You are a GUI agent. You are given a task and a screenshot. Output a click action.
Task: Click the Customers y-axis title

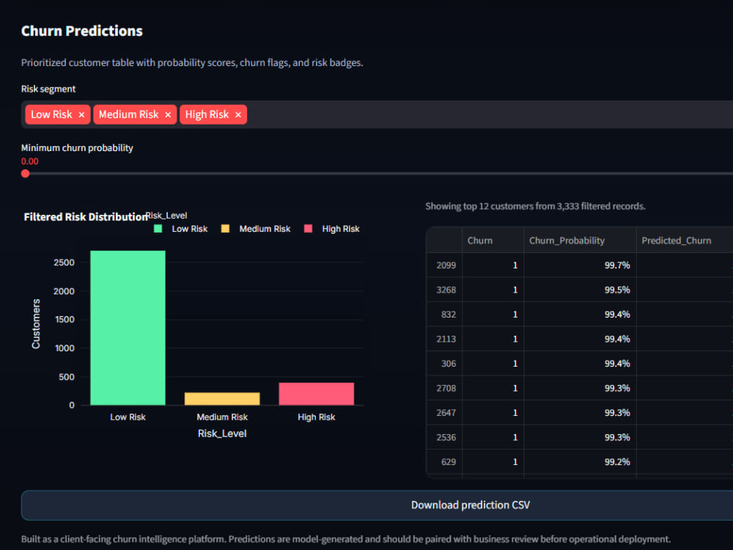(36, 323)
